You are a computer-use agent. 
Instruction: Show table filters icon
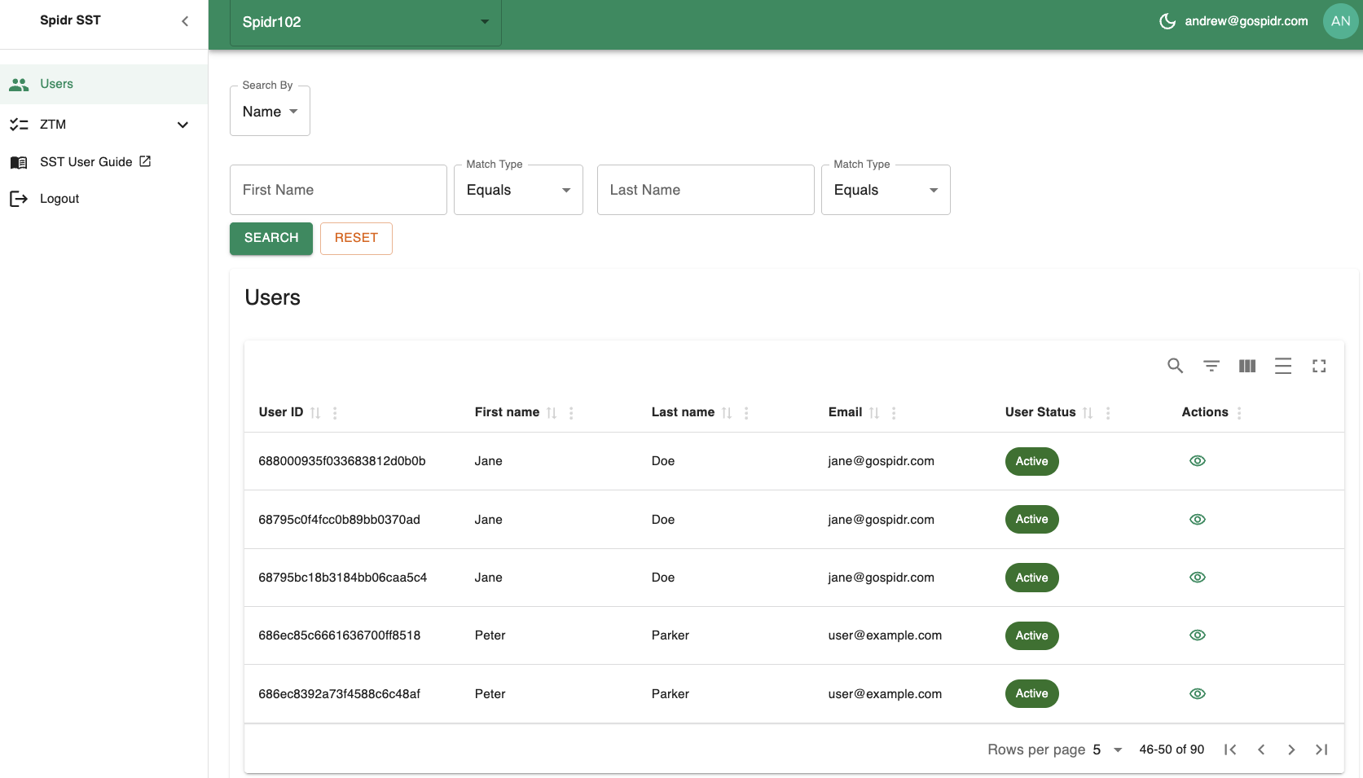pos(1211,366)
